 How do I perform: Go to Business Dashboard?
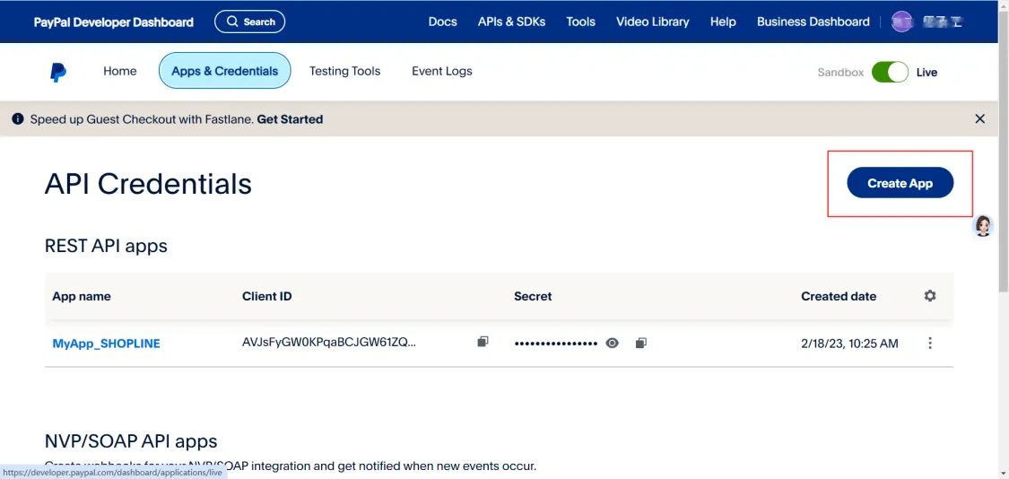click(x=813, y=22)
